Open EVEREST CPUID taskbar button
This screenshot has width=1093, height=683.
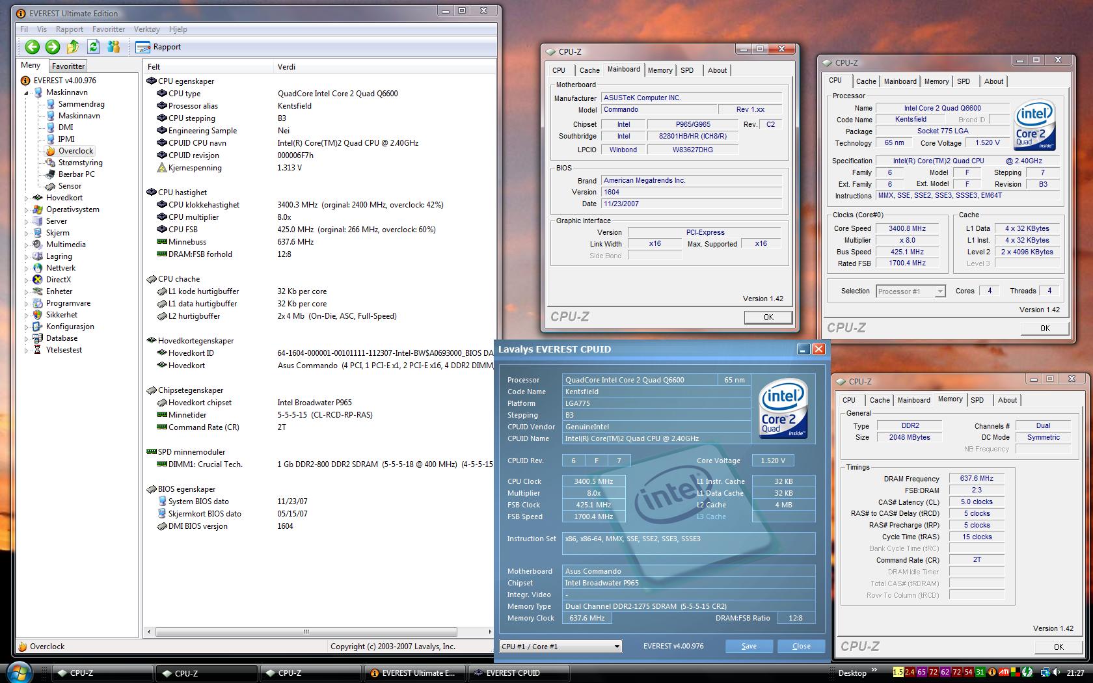[x=519, y=673]
